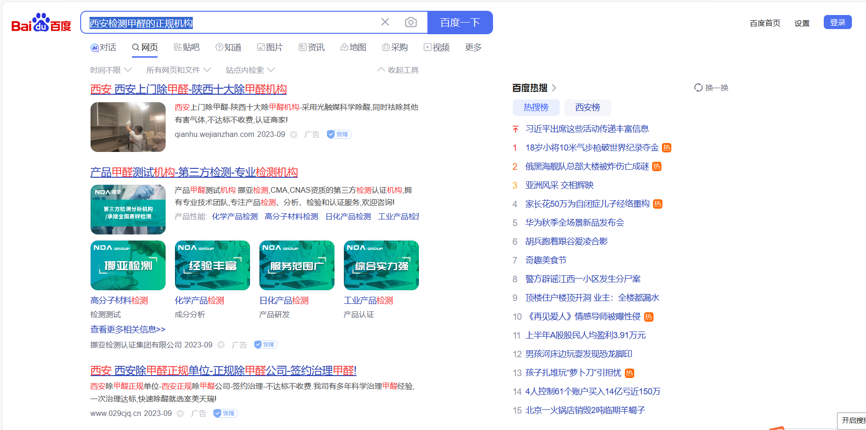866x430 pixels.
Task: Open 亚洲风采 交相辉映 hot search
Action: click(560, 185)
